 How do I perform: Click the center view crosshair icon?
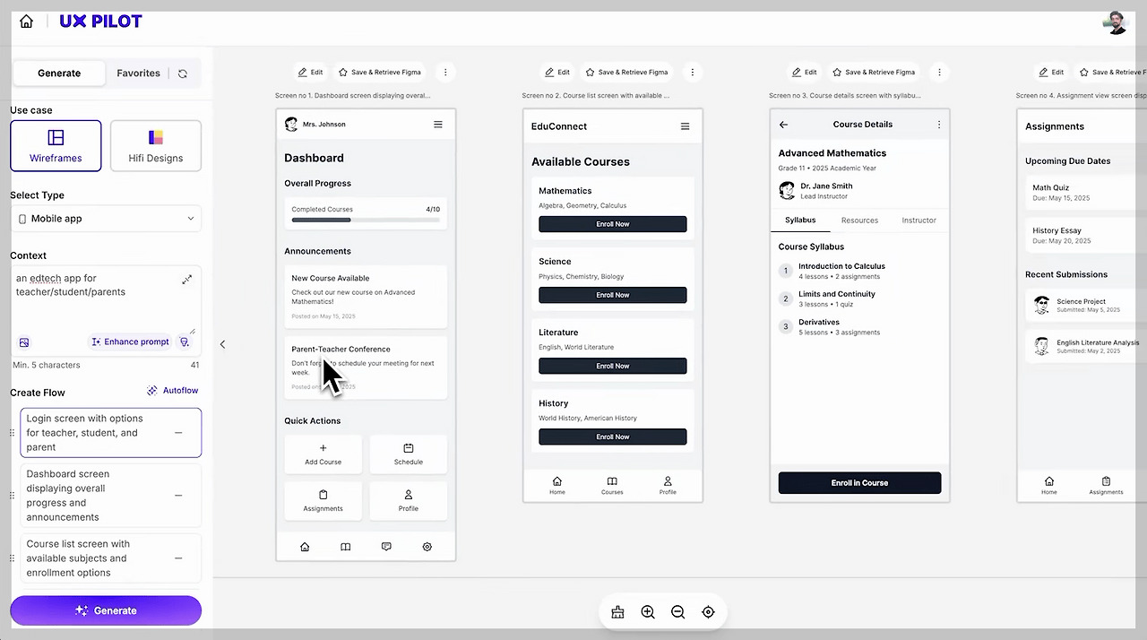tap(708, 611)
